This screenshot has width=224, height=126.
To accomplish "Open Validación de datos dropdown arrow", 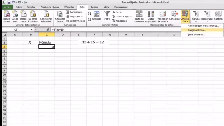I will 167,22.
